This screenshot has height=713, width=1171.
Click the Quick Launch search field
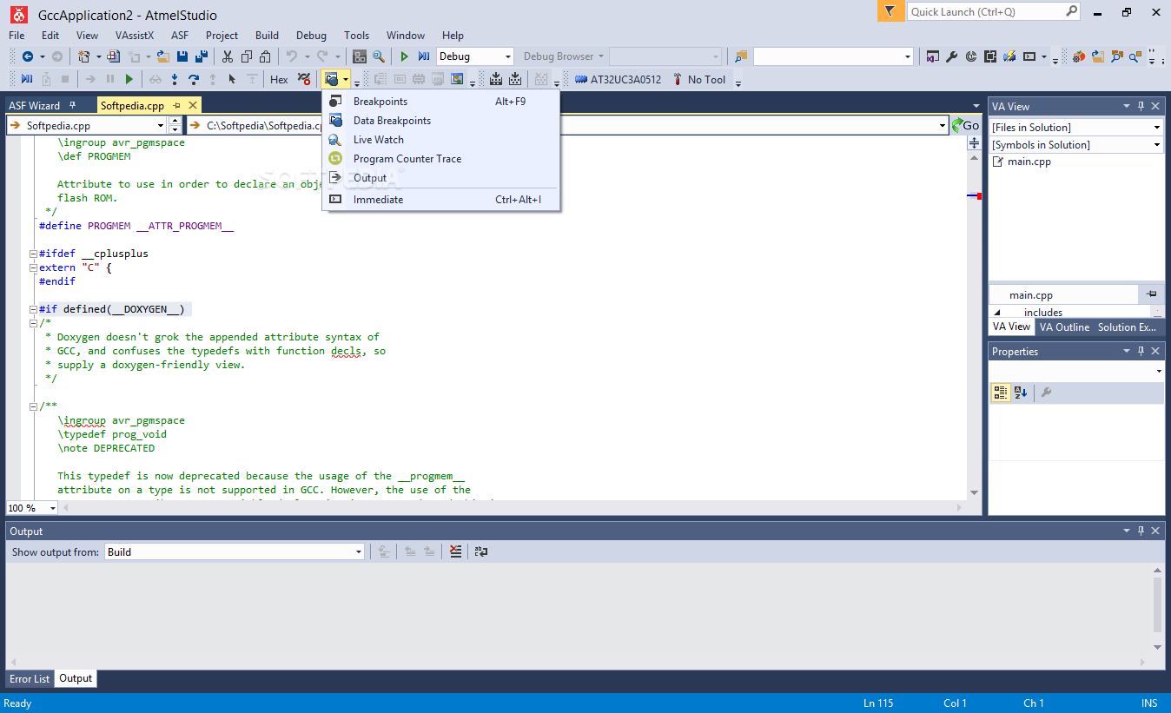click(994, 11)
